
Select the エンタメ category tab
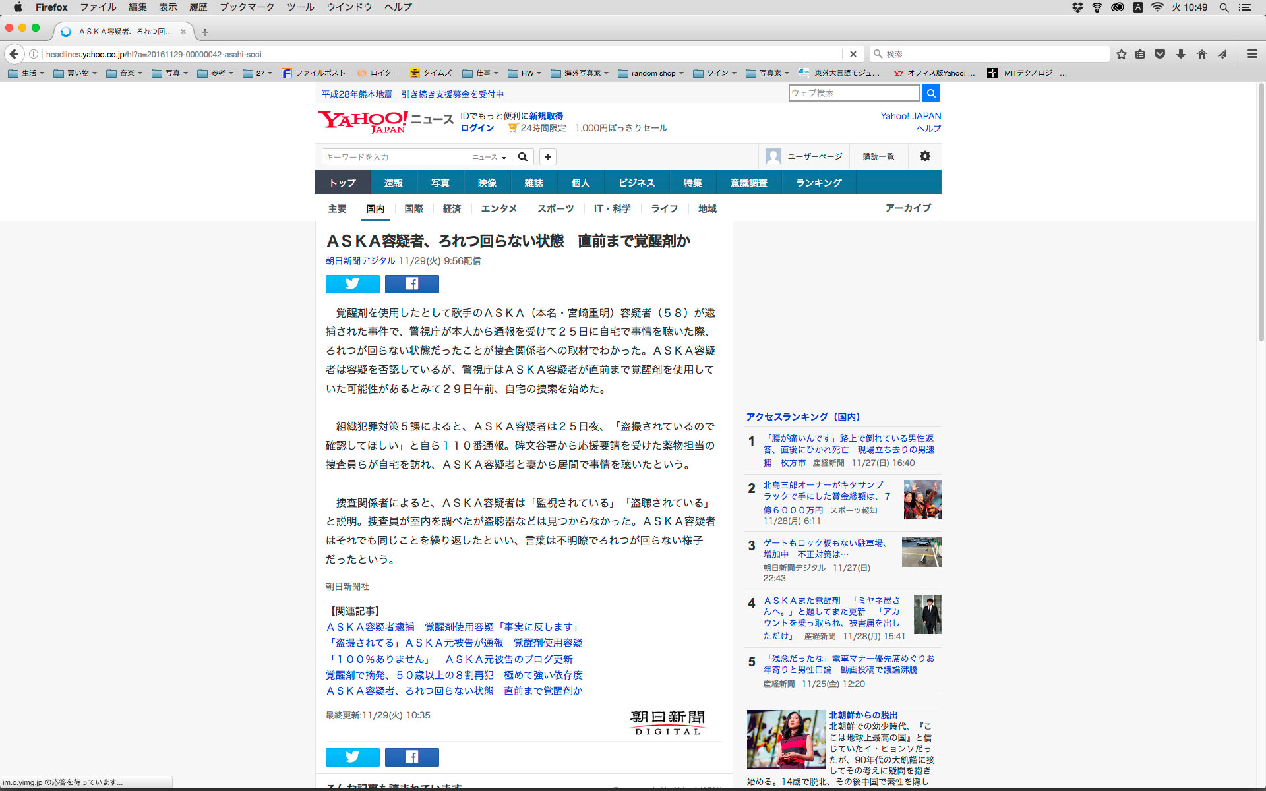pyautogui.click(x=498, y=208)
